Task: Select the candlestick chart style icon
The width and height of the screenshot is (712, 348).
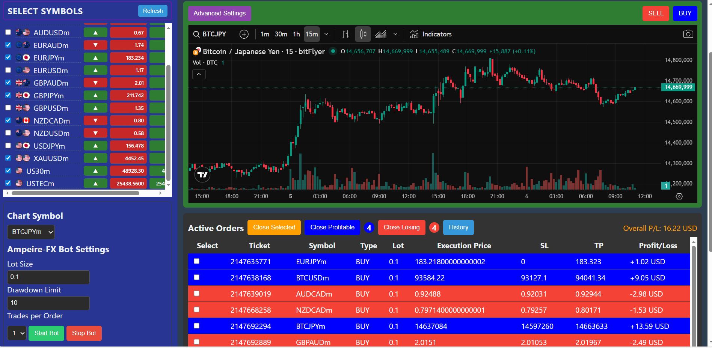Action: pyautogui.click(x=362, y=34)
